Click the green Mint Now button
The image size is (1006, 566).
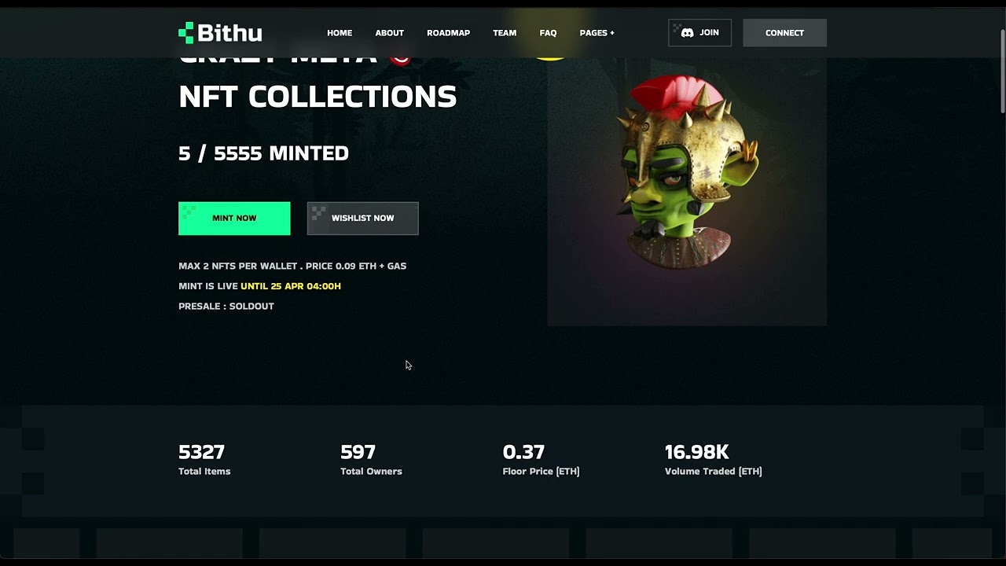tap(234, 219)
